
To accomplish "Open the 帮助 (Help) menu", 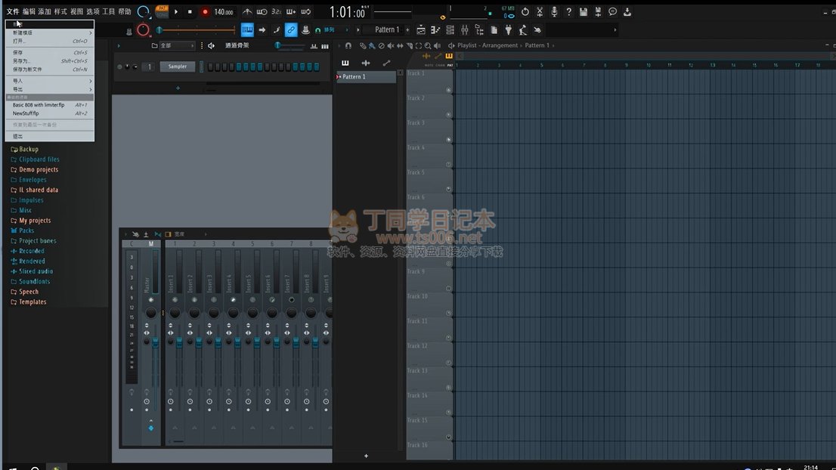I will [125, 12].
